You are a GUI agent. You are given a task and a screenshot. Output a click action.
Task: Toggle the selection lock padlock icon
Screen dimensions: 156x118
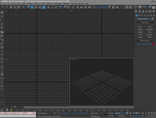pyautogui.click(x=55, y=113)
